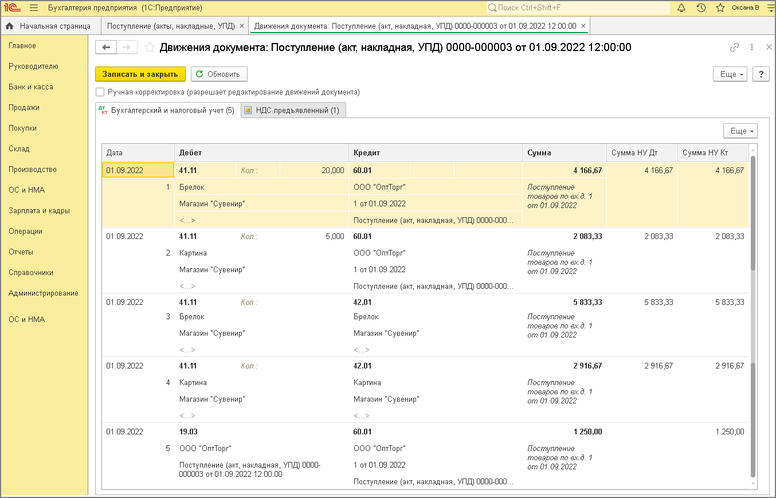The image size is (776, 498).
Task: Click the back navigation arrow
Action: point(106,48)
